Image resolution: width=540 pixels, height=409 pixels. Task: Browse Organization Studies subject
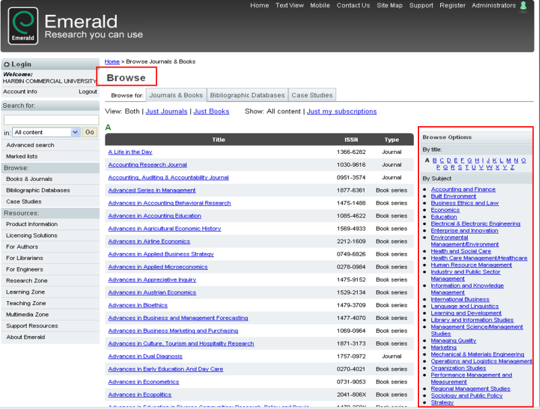tap(458, 369)
